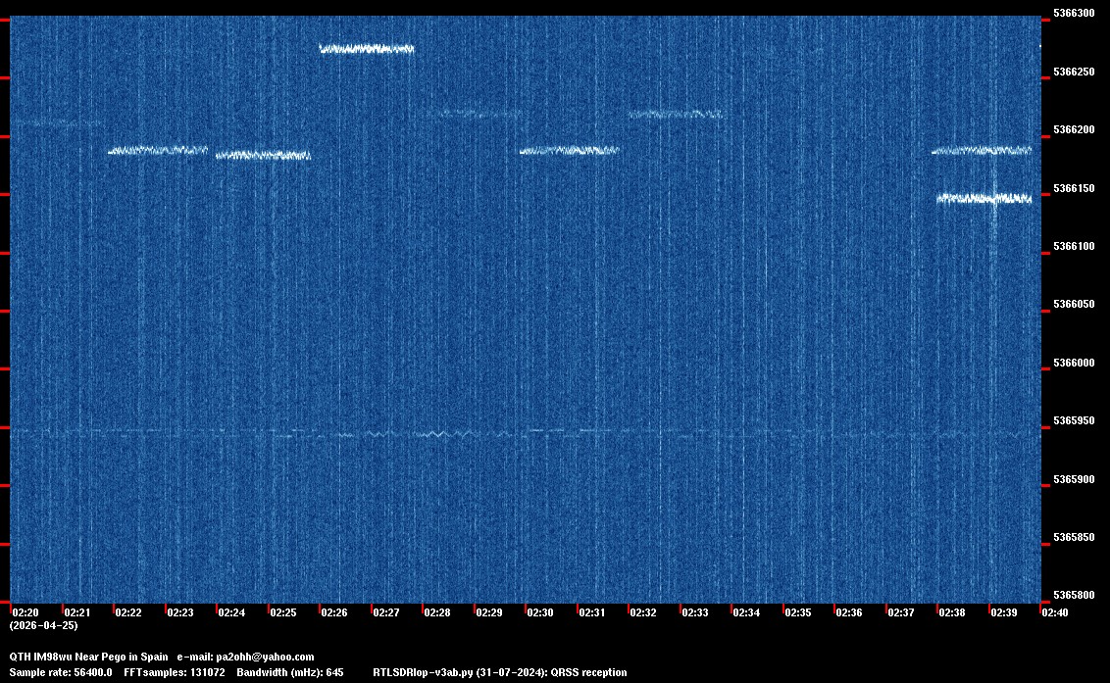Click the brightest lower trace near 5366140 Hz
Viewport: 1110px width, 683px height.
click(x=983, y=198)
